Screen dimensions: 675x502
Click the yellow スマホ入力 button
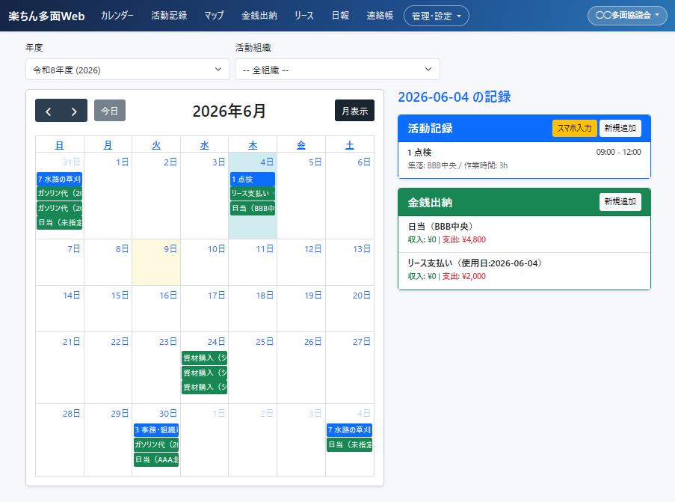tap(574, 128)
